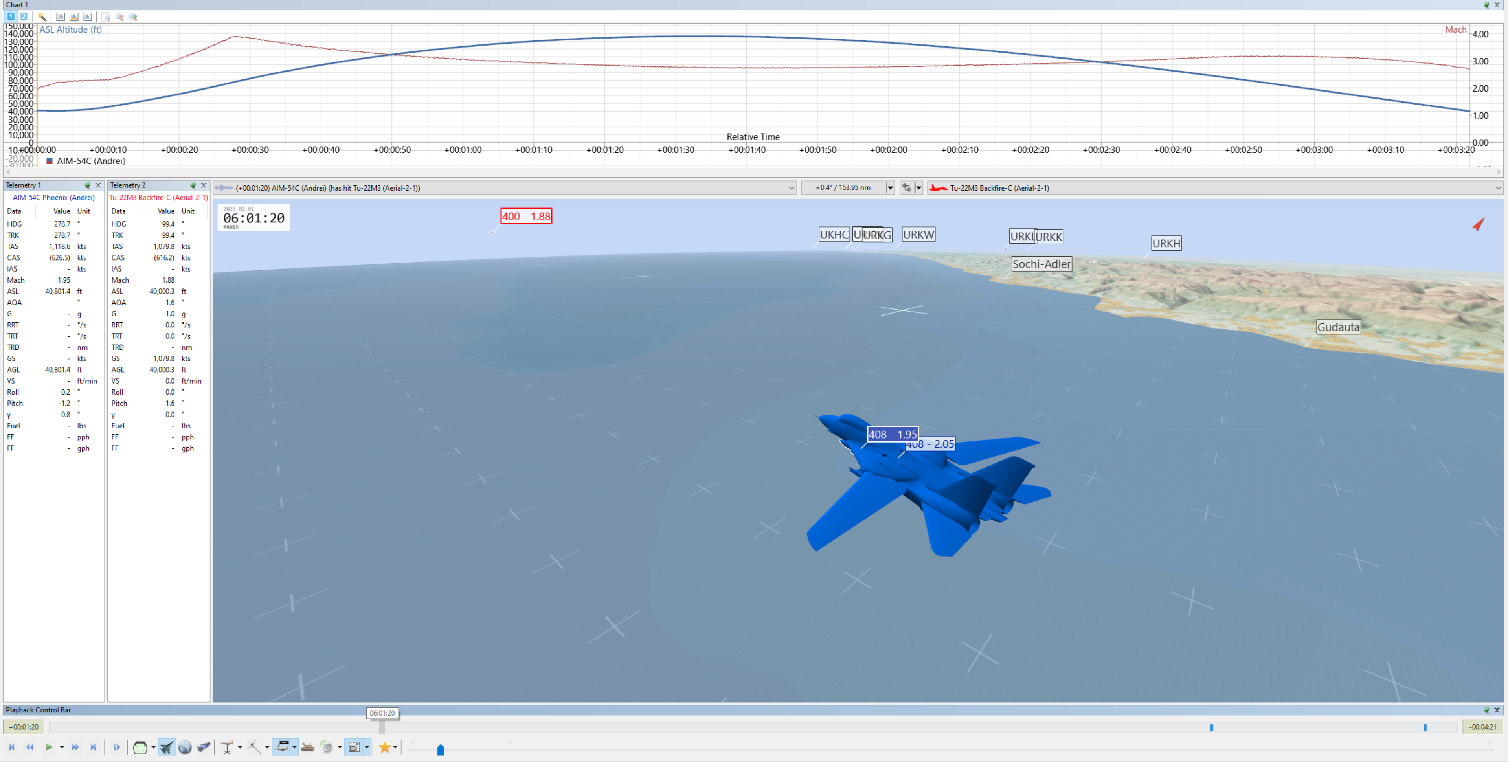Expand the Tu-22M3 Backfire-C object selector
The height and width of the screenshot is (762, 1508).
1497,188
